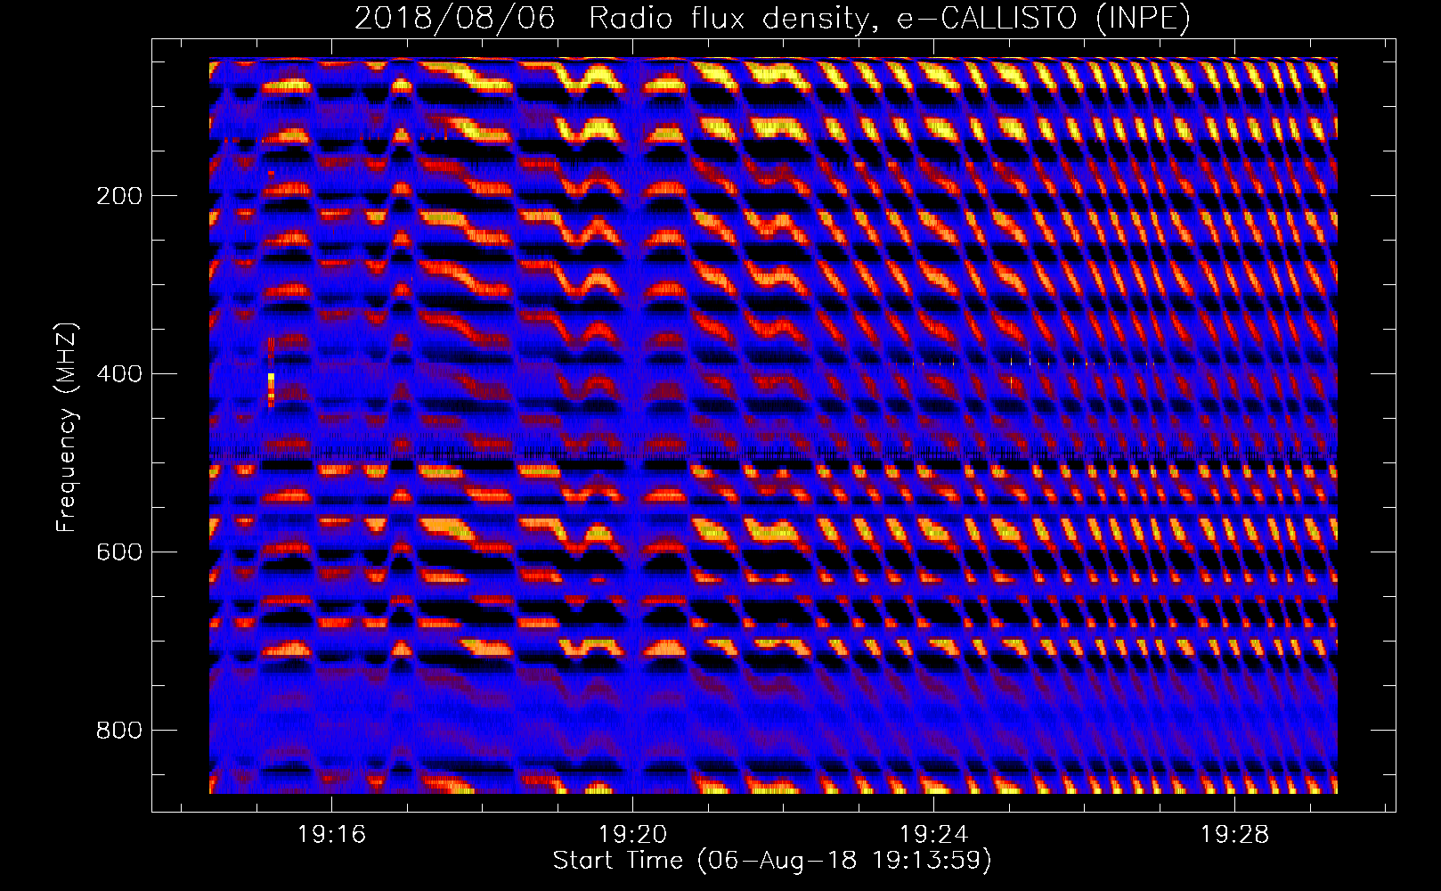Select the 400 frequency tick label
This screenshot has width=1441, height=891.
[x=119, y=374]
